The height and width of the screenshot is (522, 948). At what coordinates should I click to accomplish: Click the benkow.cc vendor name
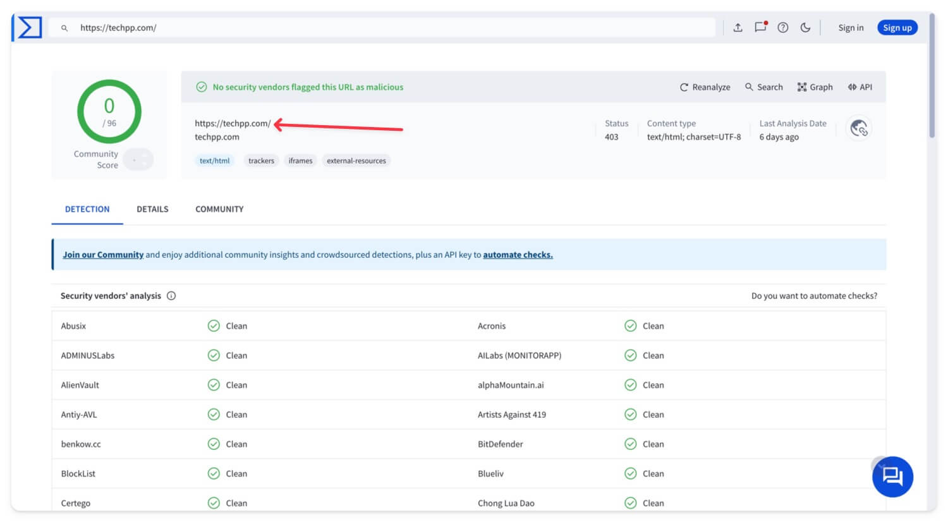(x=81, y=444)
